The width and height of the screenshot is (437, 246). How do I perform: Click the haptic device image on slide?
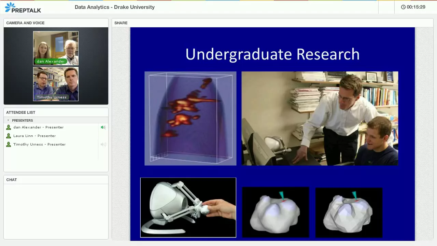point(188,207)
